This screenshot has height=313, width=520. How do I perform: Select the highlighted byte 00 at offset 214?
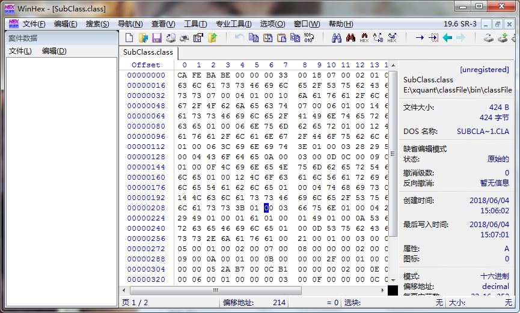[269, 208]
